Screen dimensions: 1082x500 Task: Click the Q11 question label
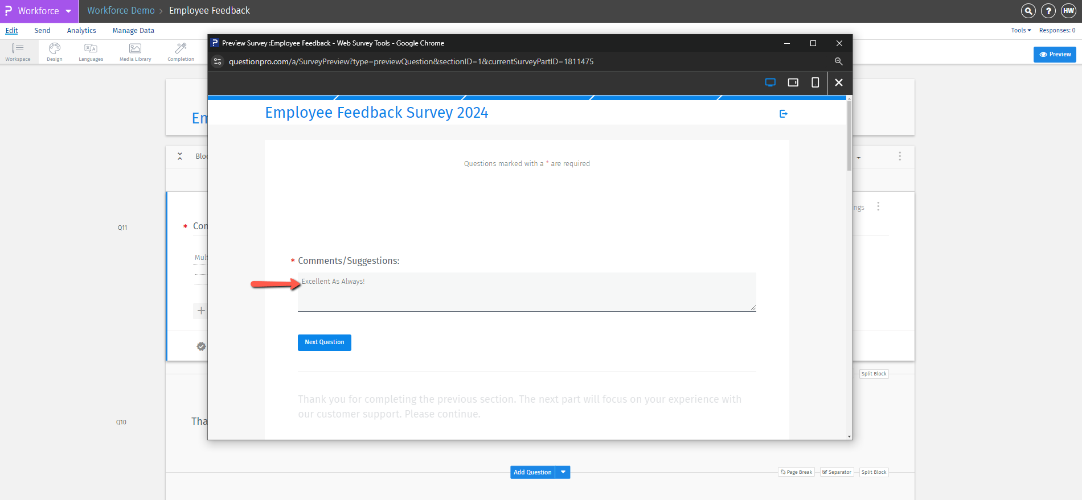[x=122, y=228]
